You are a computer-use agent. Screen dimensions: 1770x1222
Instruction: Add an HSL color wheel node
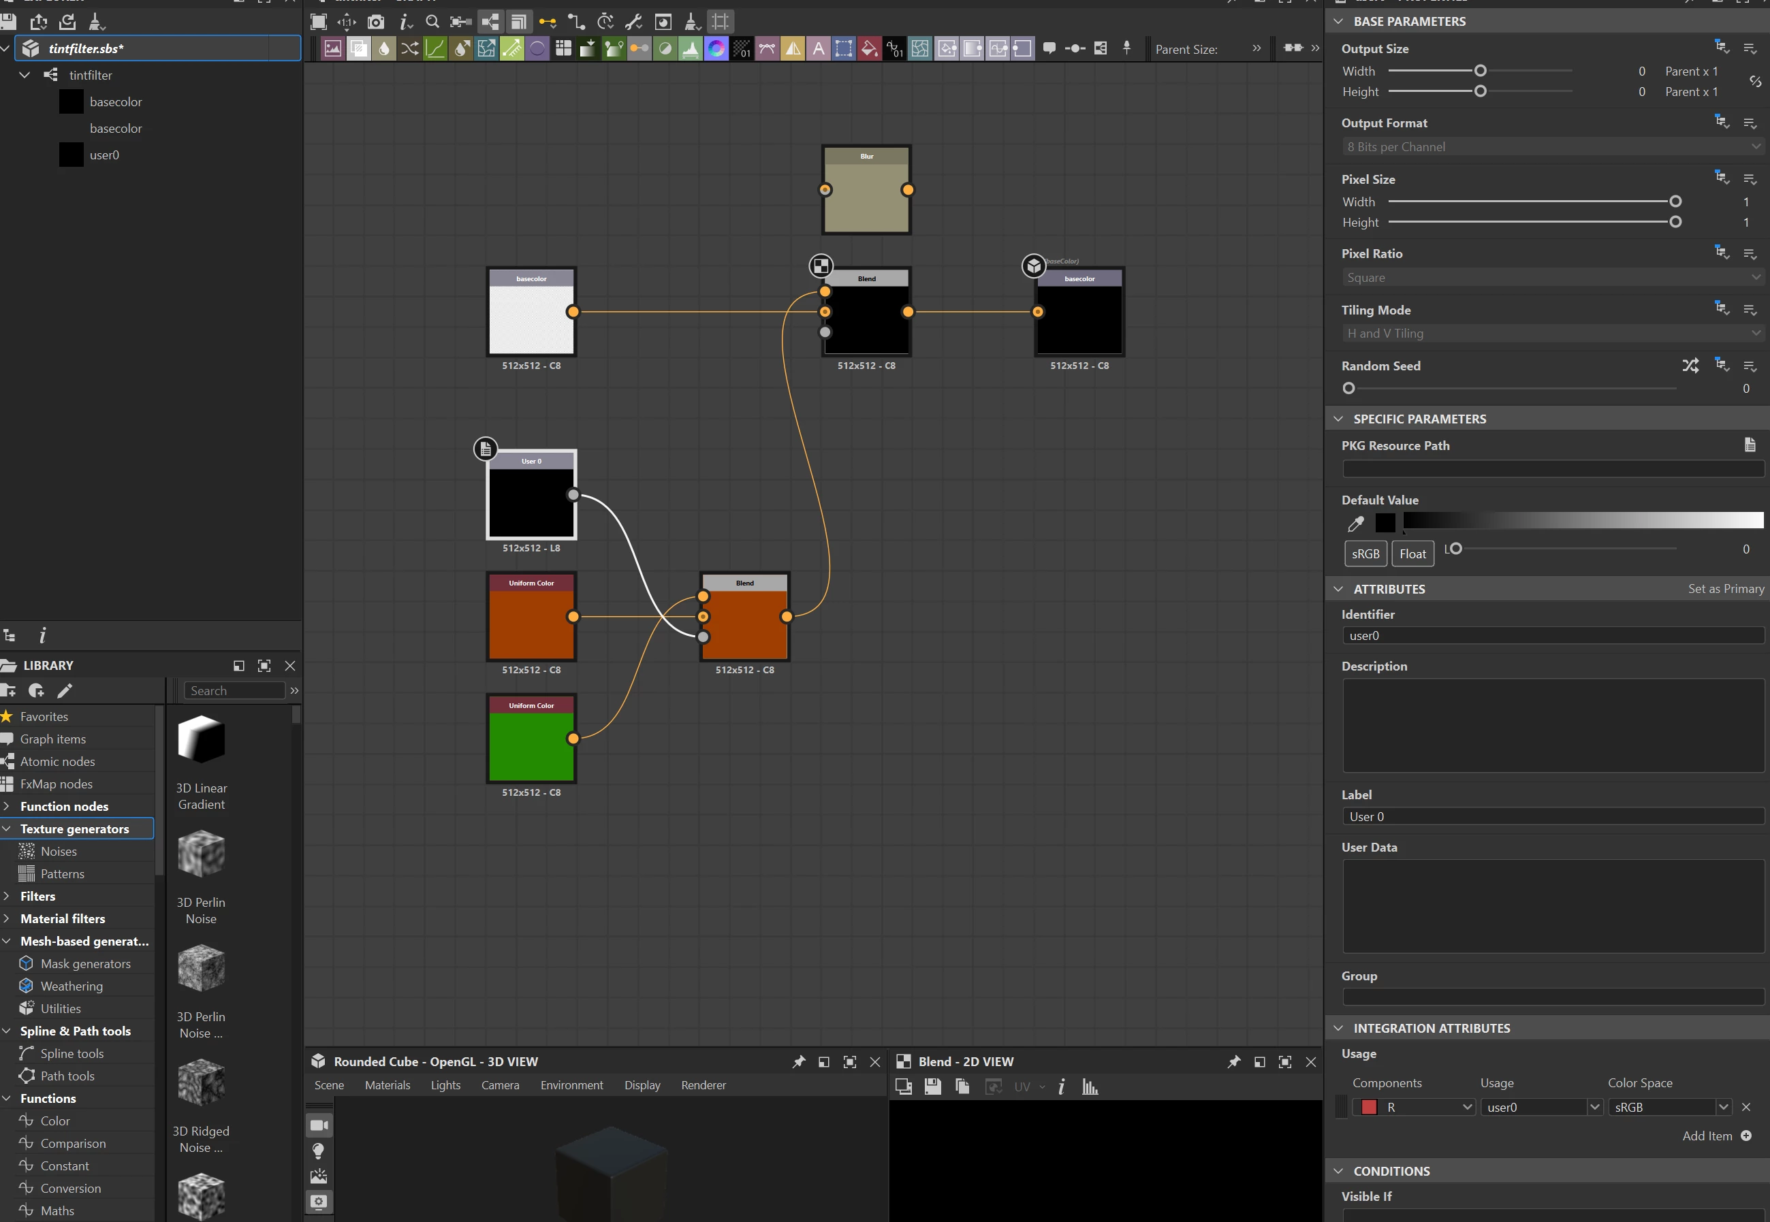click(716, 49)
